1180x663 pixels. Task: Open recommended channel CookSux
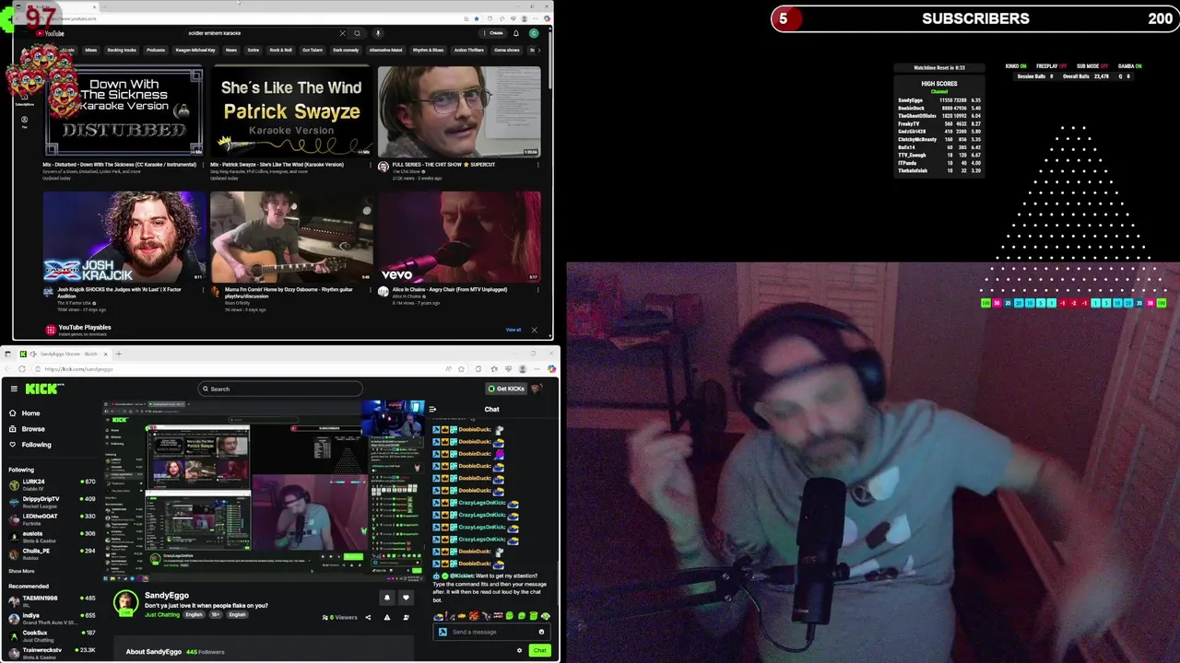tap(52, 634)
